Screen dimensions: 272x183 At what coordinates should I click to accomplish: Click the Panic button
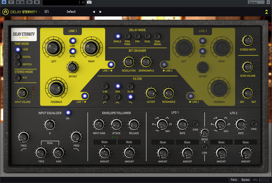pos(234,180)
